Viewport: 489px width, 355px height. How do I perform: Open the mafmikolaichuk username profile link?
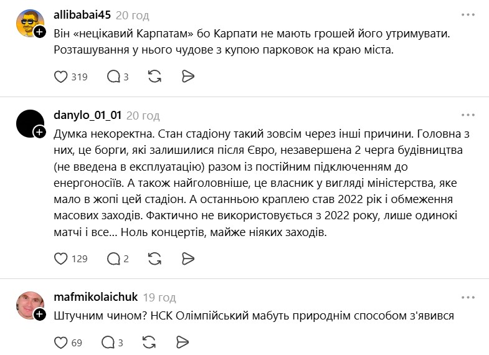[x=96, y=297]
